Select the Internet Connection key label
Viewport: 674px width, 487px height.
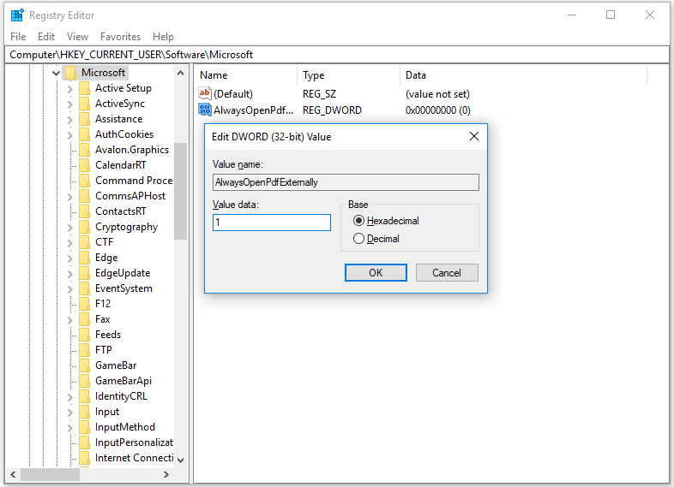[x=134, y=458]
